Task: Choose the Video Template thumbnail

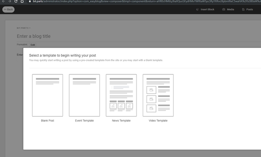Action: point(158,95)
